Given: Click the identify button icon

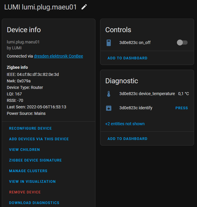Looking at the screenshot, I should [x=109, y=108].
